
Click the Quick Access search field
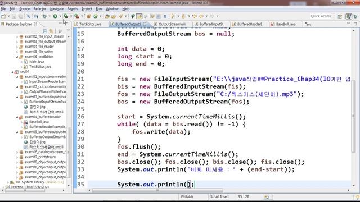(321, 16)
